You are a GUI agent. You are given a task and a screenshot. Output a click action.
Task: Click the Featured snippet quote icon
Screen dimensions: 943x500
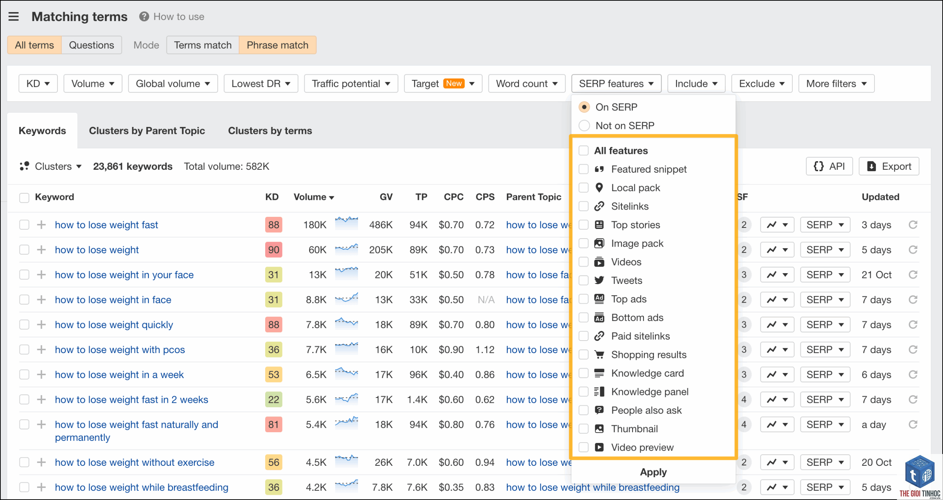(599, 169)
